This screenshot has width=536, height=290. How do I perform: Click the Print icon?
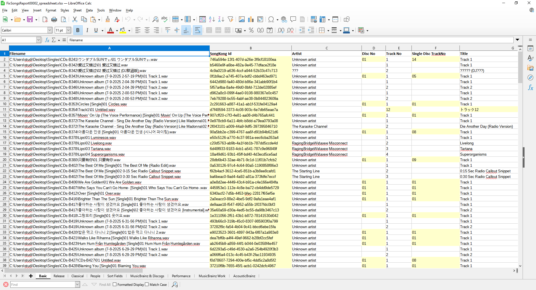click(54, 19)
